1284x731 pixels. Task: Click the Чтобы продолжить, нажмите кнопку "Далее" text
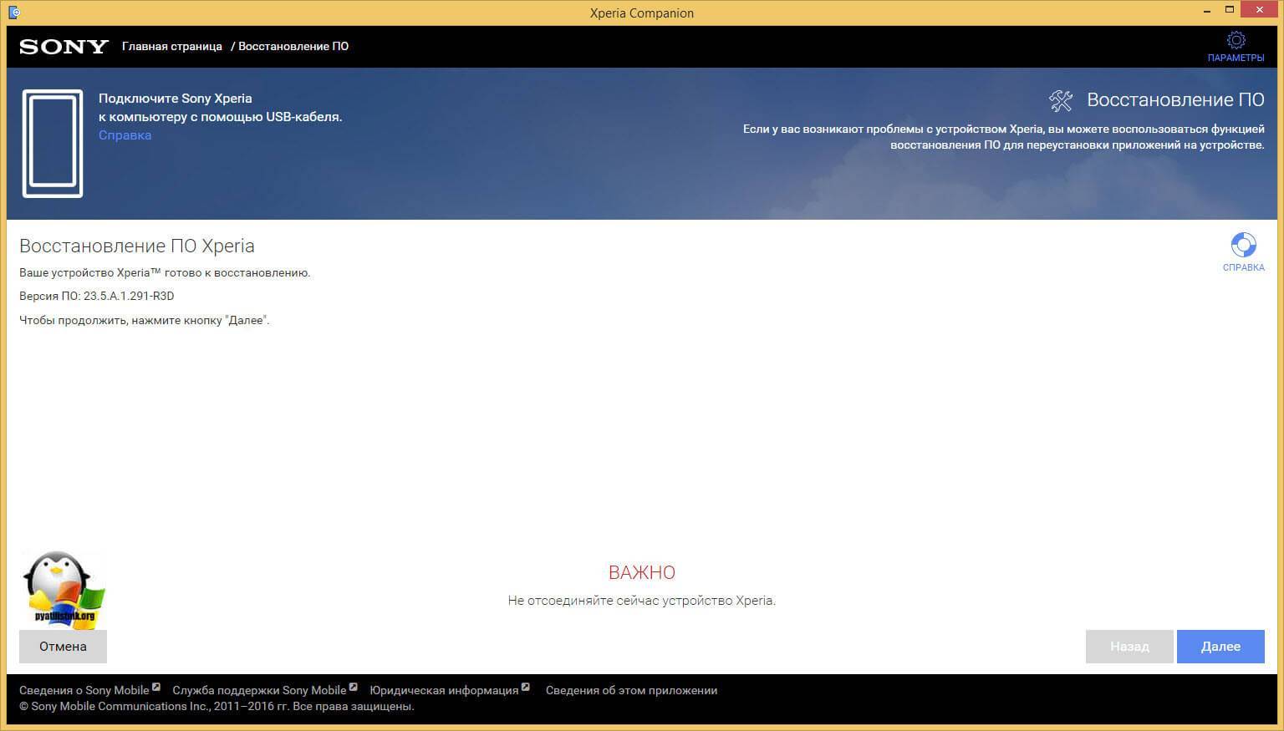(x=145, y=320)
